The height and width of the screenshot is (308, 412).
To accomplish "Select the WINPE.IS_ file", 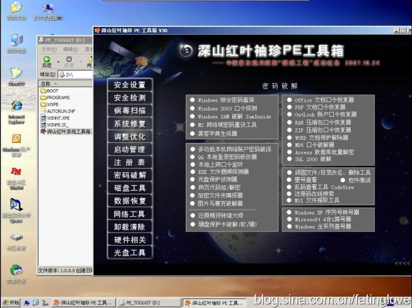I will 55,125.
